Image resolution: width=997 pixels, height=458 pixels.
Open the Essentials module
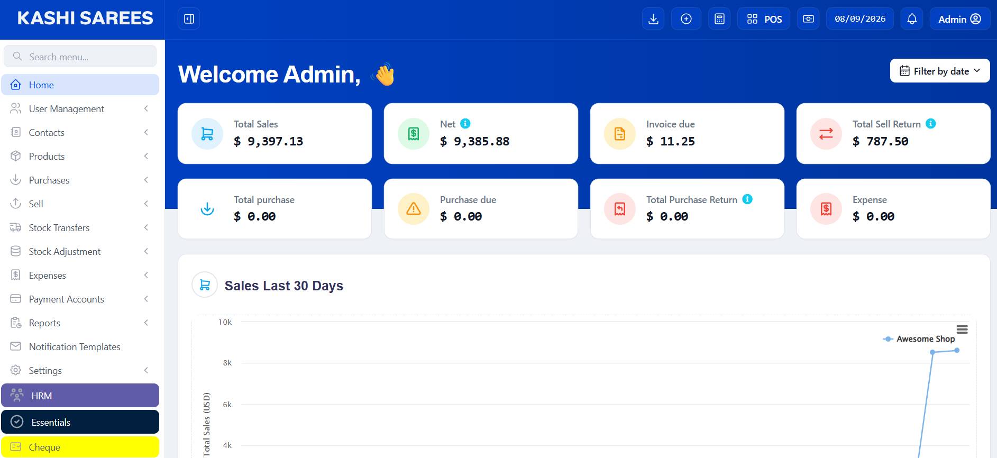click(x=80, y=422)
